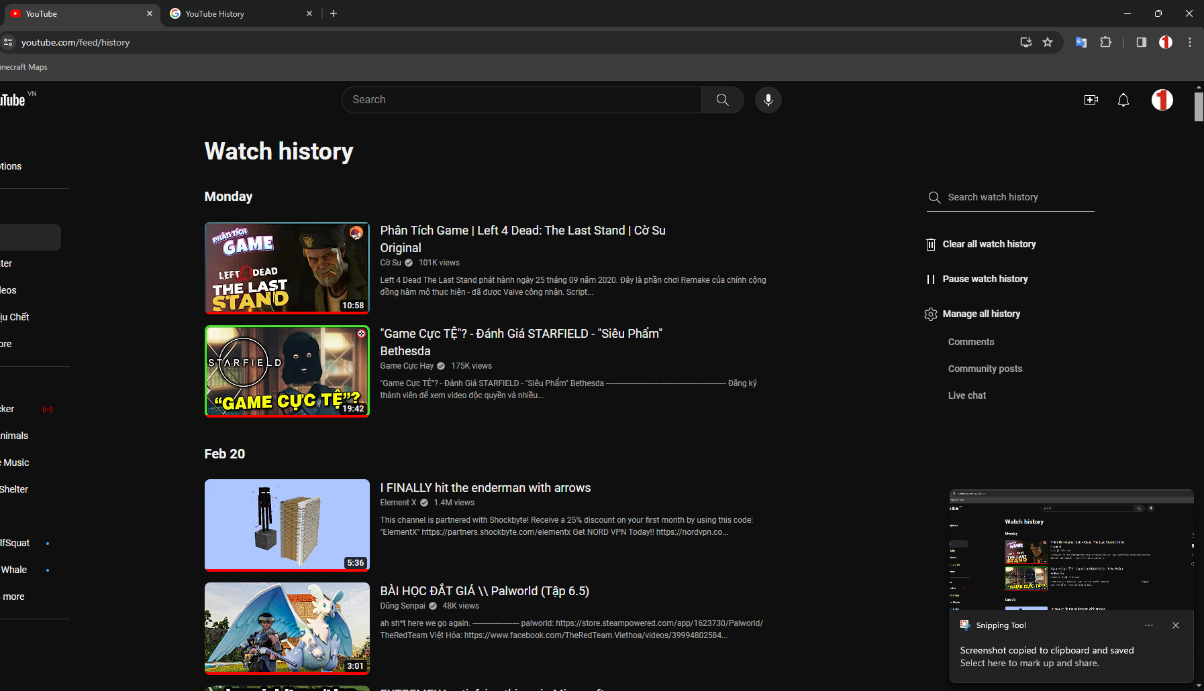Click the trash icon for Clear all watch history
This screenshot has width=1204, height=691.
[931, 245]
